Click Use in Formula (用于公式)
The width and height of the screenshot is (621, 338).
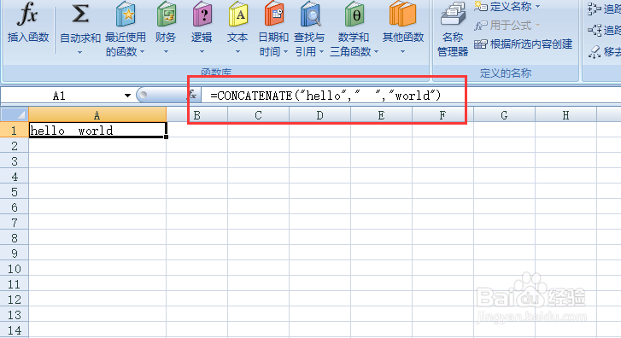pyautogui.click(x=507, y=26)
